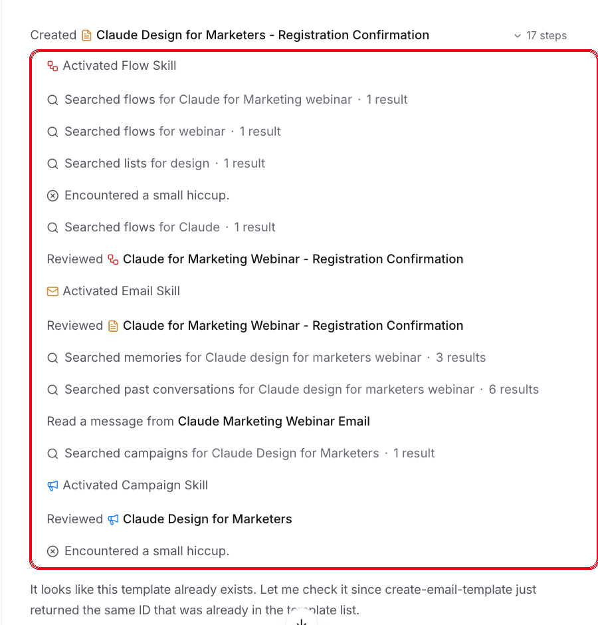Viewport: 598px width, 625px height.
Task: Click last 'Encountered a small hiccup.' text
Action: (147, 551)
